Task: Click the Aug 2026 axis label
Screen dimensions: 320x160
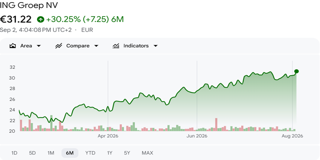Action: (x=293, y=136)
